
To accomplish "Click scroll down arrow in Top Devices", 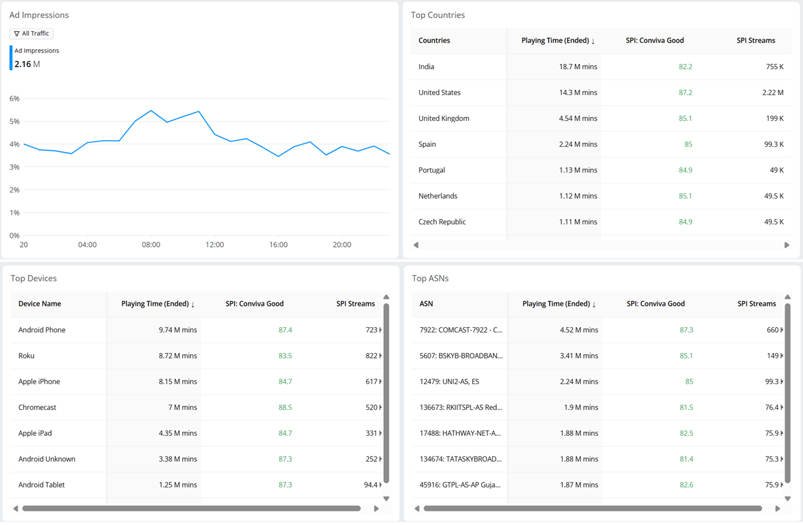I will (x=386, y=498).
